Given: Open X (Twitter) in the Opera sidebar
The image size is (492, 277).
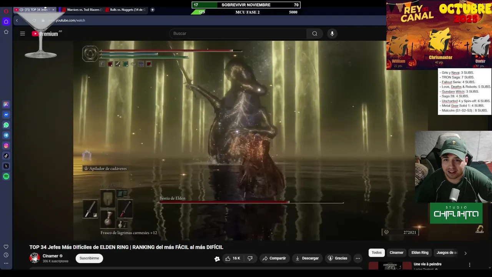Looking at the screenshot, I should click(x=6, y=166).
